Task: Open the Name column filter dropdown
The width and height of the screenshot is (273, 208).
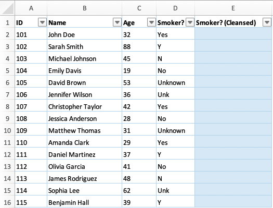Action: pos(117,22)
